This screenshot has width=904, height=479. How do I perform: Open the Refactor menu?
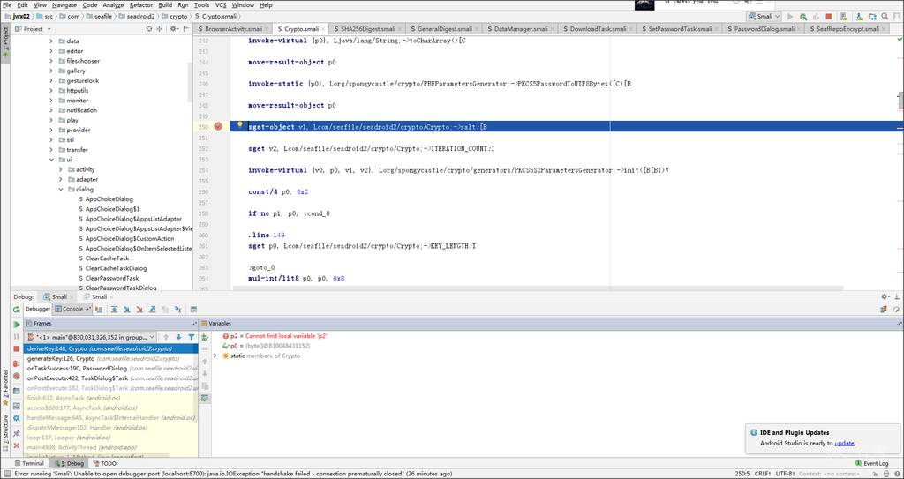point(141,4)
